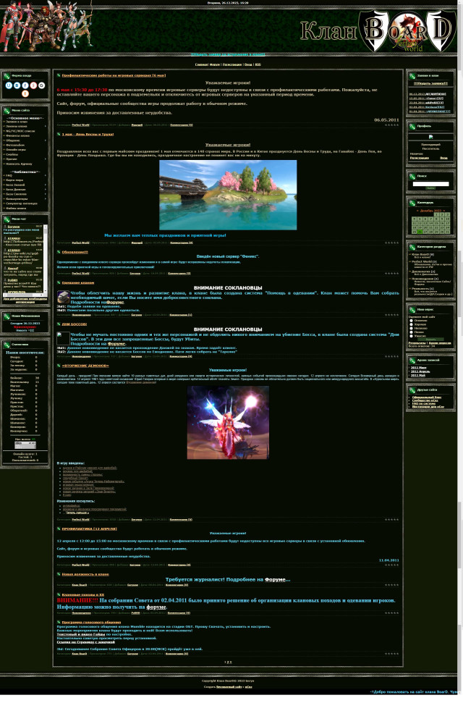This screenshot has height=724, width=463.
Task: Open the 'Обновление!!!' post title
Action: 75,252
